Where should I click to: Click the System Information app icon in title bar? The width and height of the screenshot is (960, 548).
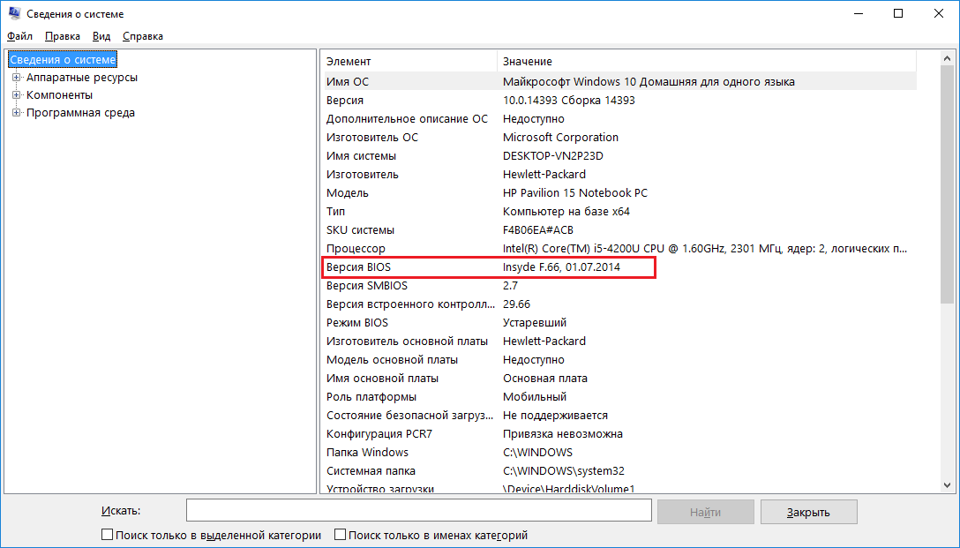14,14
